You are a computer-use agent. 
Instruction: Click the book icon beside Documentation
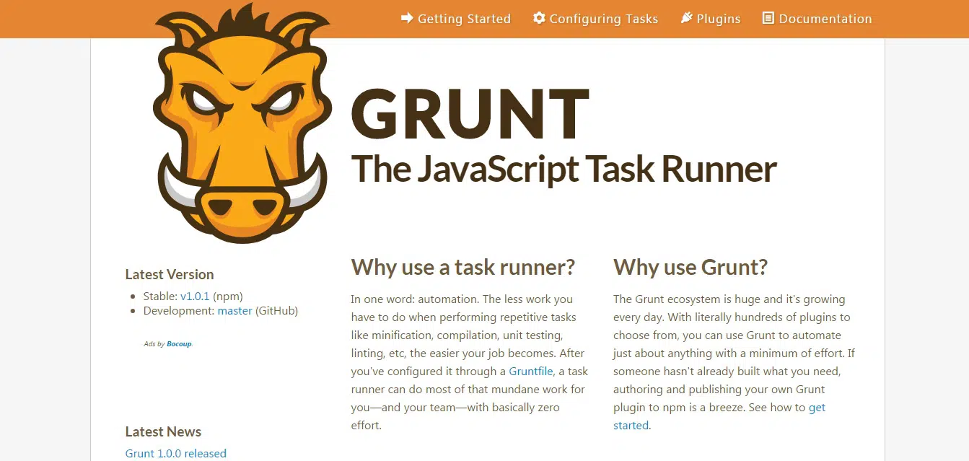coord(768,18)
